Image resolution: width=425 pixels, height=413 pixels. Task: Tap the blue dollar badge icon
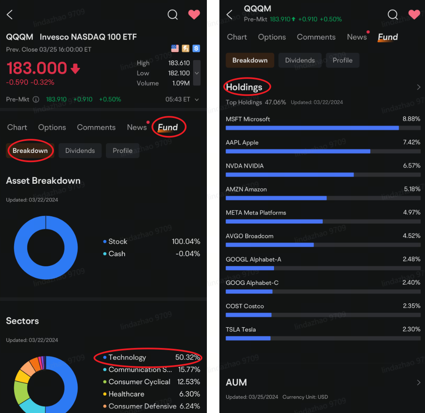click(196, 48)
